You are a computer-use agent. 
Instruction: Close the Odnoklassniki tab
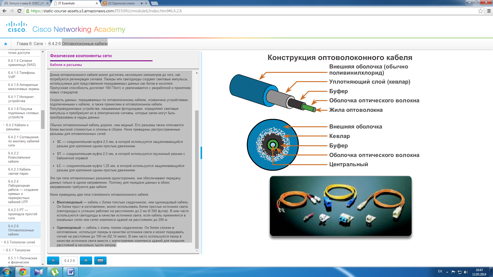pos(146,3)
